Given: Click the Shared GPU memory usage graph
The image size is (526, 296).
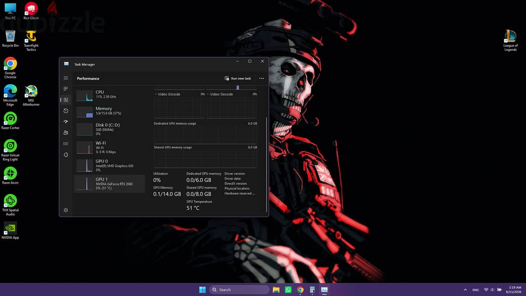Looking at the screenshot, I should [x=205, y=158].
